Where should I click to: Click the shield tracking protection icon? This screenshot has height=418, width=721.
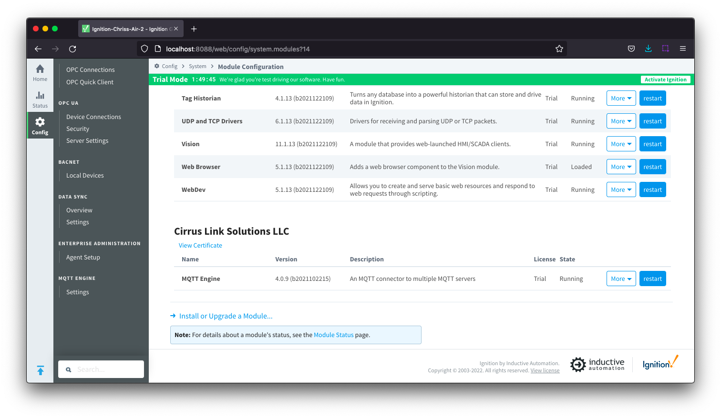144,49
